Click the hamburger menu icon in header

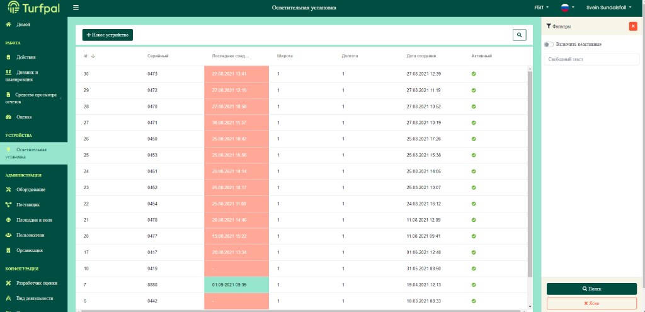76,8
